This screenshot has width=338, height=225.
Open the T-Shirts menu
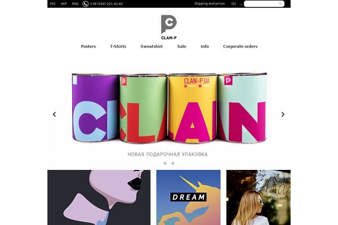(x=118, y=46)
